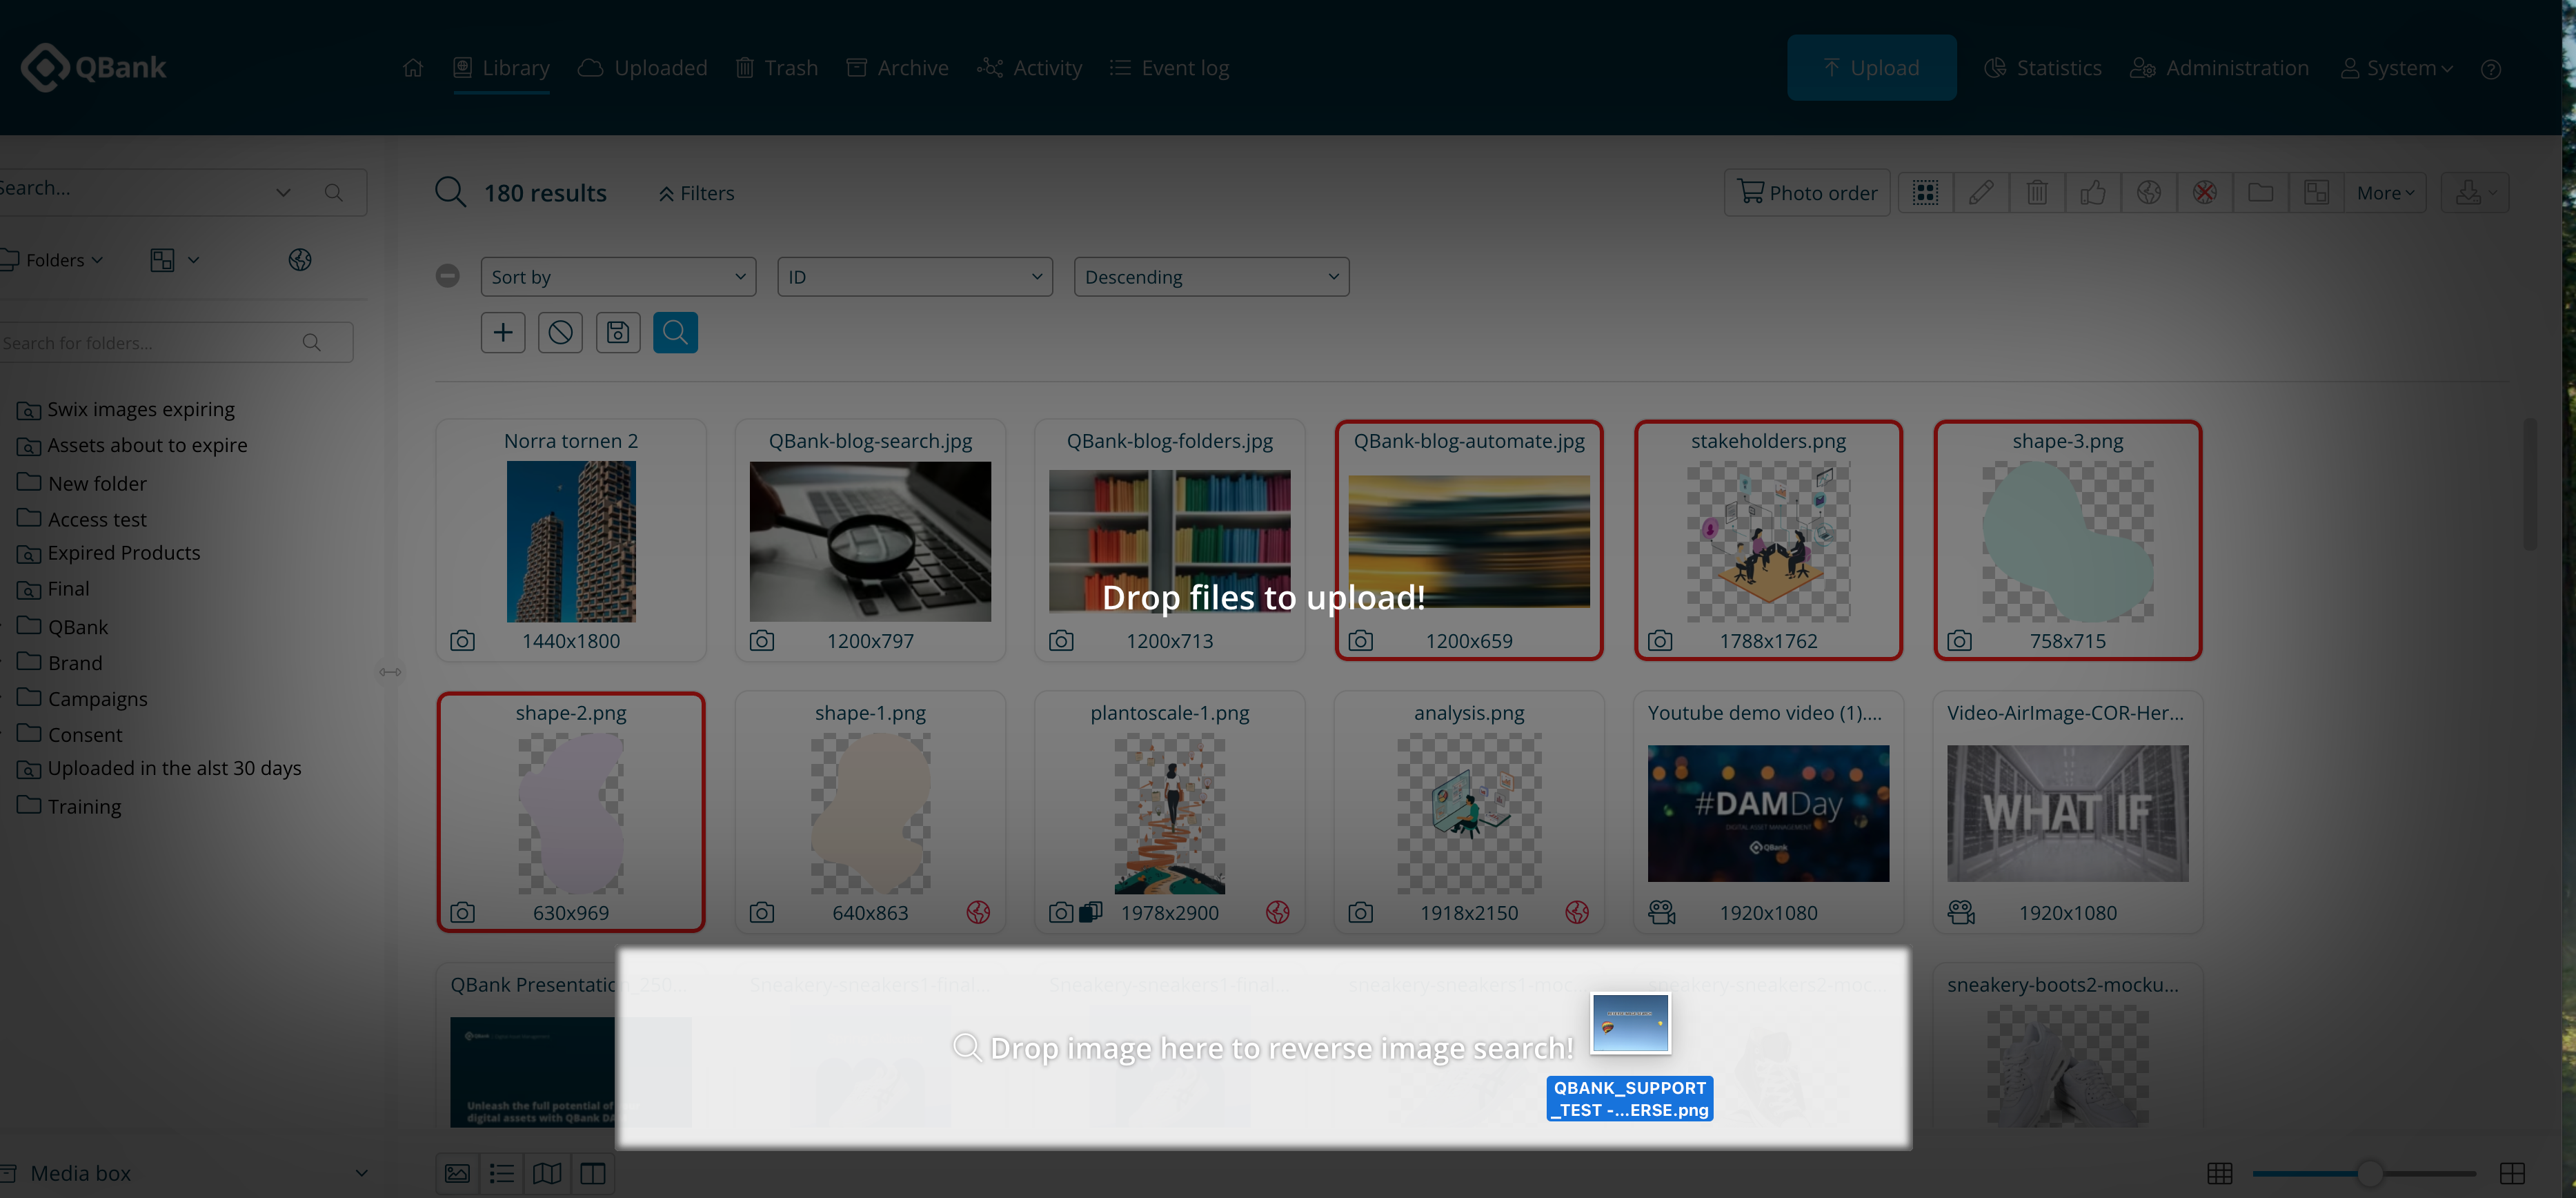The width and height of the screenshot is (2576, 1198).
Task: Toggle selection of shape-3.png card
Action: point(2068,540)
